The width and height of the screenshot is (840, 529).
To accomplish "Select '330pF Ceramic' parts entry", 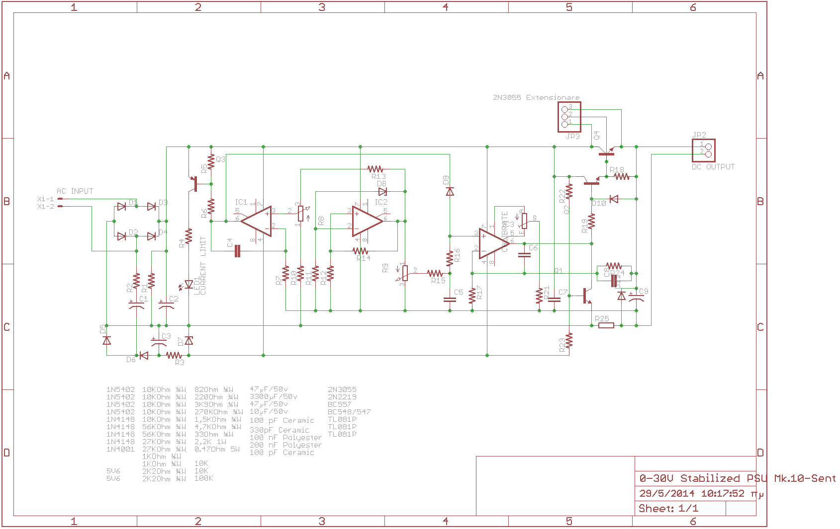I will (x=280, y=430).
